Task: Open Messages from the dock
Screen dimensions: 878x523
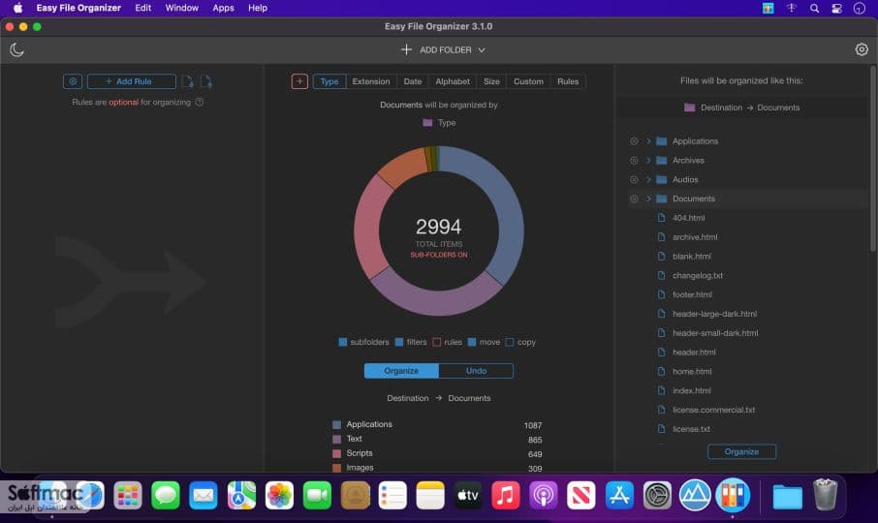Action: pos(165,495)
